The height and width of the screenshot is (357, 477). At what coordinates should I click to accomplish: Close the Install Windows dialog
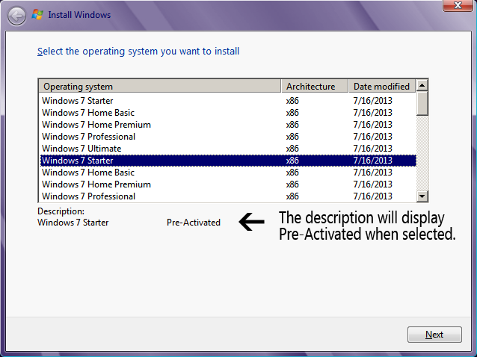click(458, 5)
